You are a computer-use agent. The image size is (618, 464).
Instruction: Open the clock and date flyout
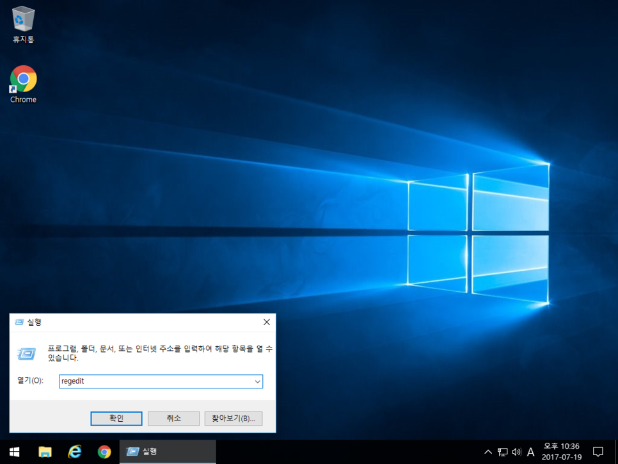[562, 452]
